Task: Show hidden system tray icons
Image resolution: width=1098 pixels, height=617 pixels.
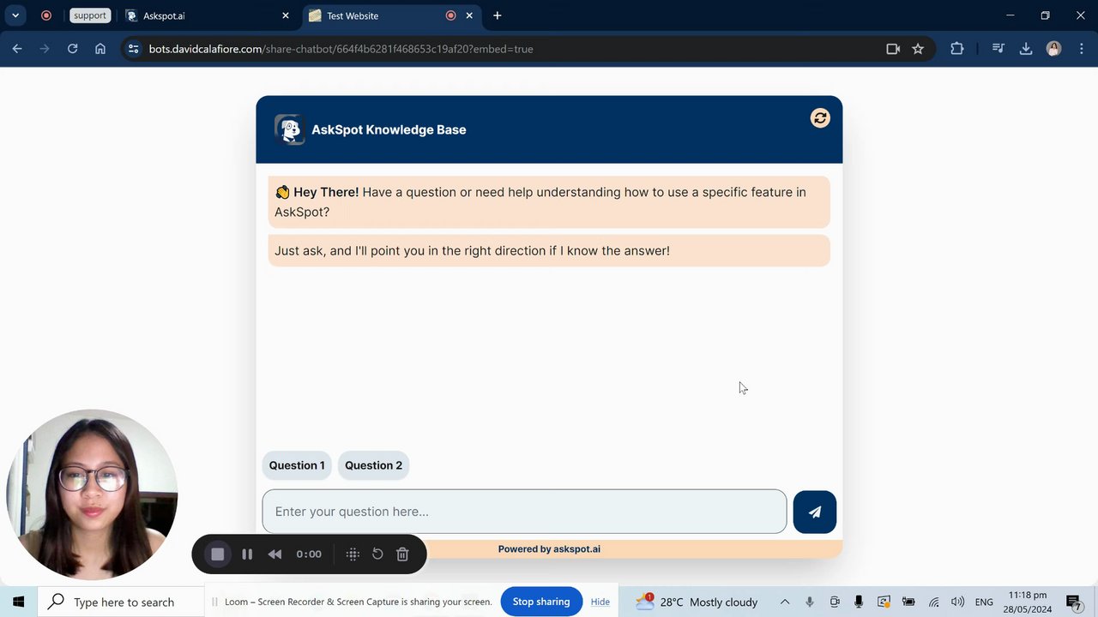Action: 785,602
